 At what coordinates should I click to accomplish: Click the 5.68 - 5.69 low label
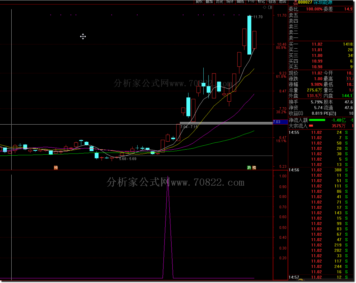coord(128,159)
